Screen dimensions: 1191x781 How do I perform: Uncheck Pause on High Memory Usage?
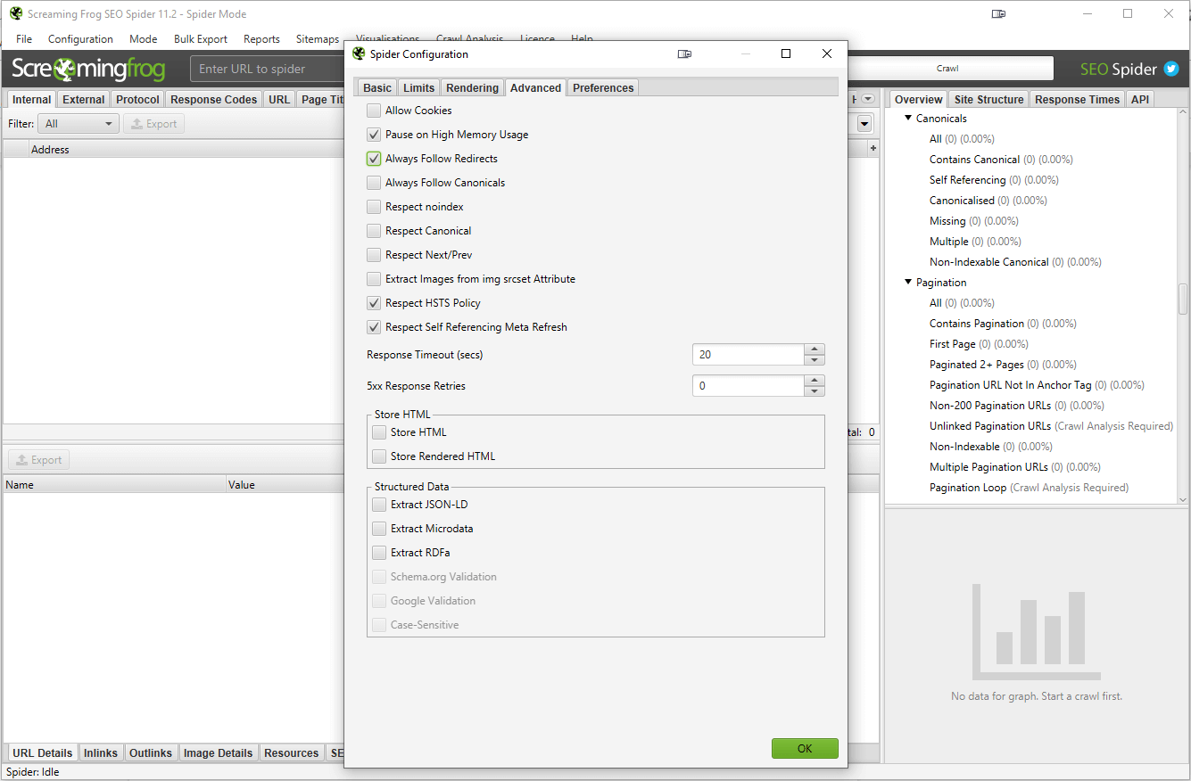click(x=374, y=135)
